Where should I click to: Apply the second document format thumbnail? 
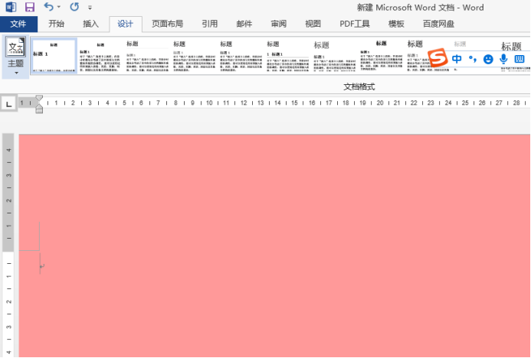100,56
